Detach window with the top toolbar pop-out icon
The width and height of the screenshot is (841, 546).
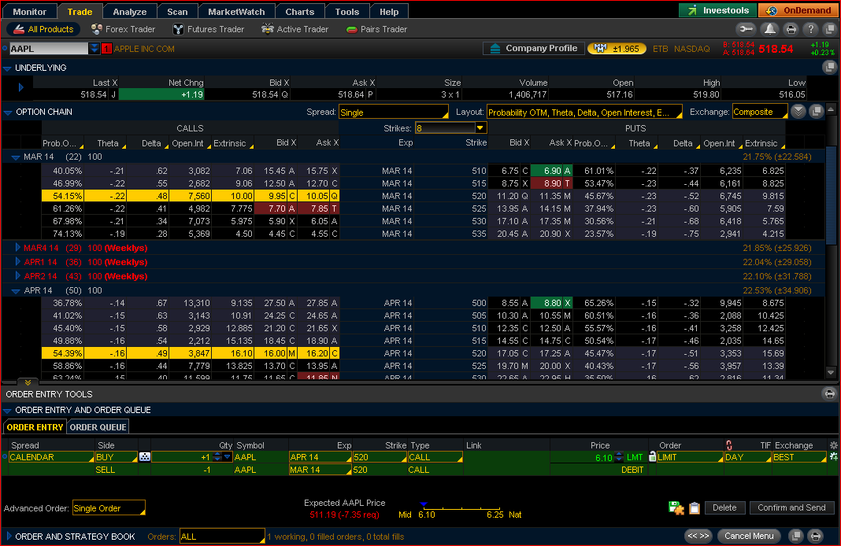(x=830, y=29)
